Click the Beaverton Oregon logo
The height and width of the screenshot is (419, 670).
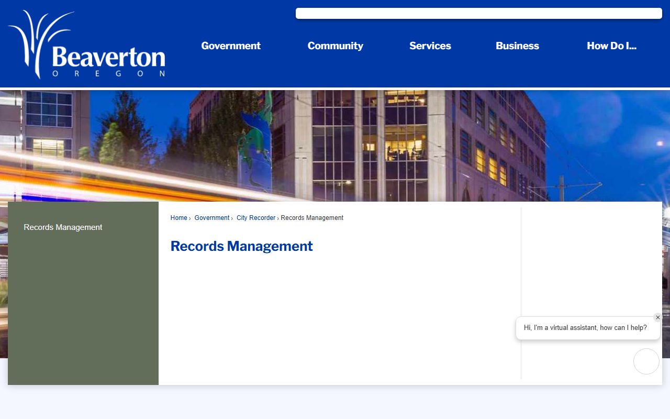(x=87, y=45)
